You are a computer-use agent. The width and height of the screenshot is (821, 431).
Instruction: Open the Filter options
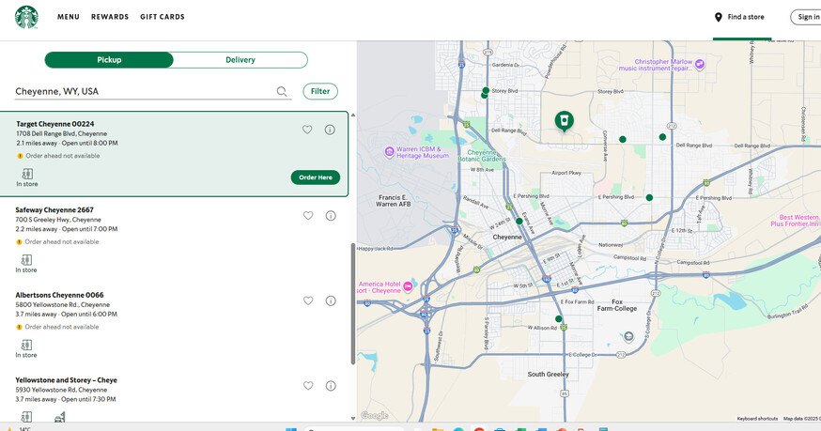click(320, 91)
